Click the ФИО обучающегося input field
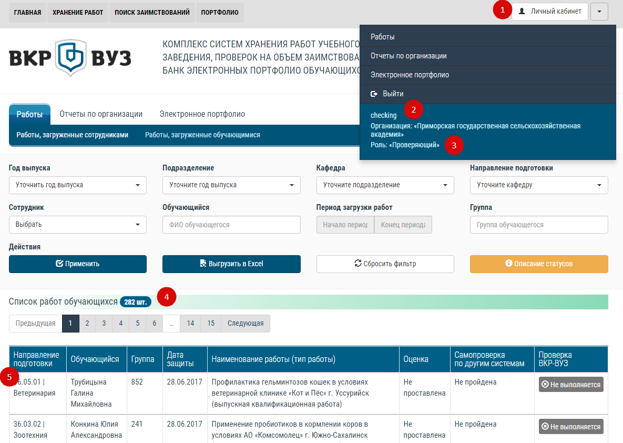The height and width of the screenshot is (443, 623). coord(231,225)
